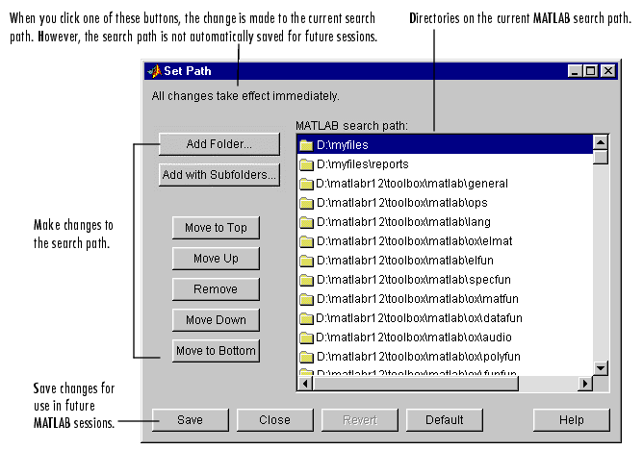Click the folder icon for matlab\lang

click(x=306, y=222)
